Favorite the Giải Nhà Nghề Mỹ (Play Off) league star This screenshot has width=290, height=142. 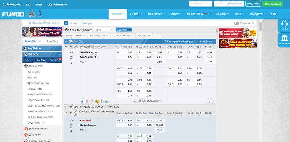pos(70,47)
